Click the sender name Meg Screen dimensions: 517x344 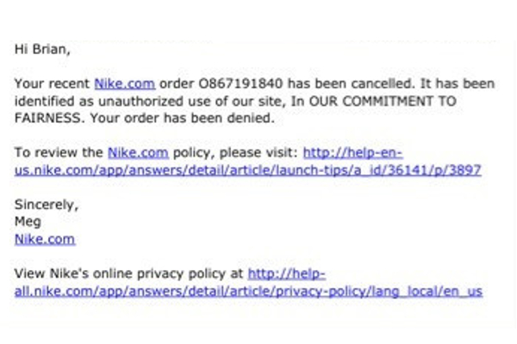(x=28, y=222)
